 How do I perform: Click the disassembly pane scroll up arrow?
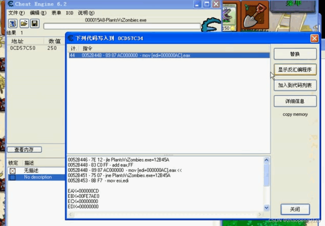[266, 160]
